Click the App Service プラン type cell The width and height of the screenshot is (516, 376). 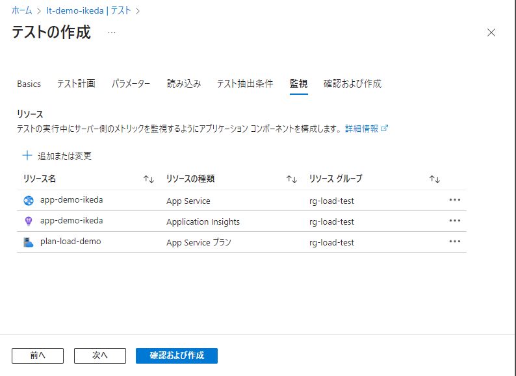199,242
